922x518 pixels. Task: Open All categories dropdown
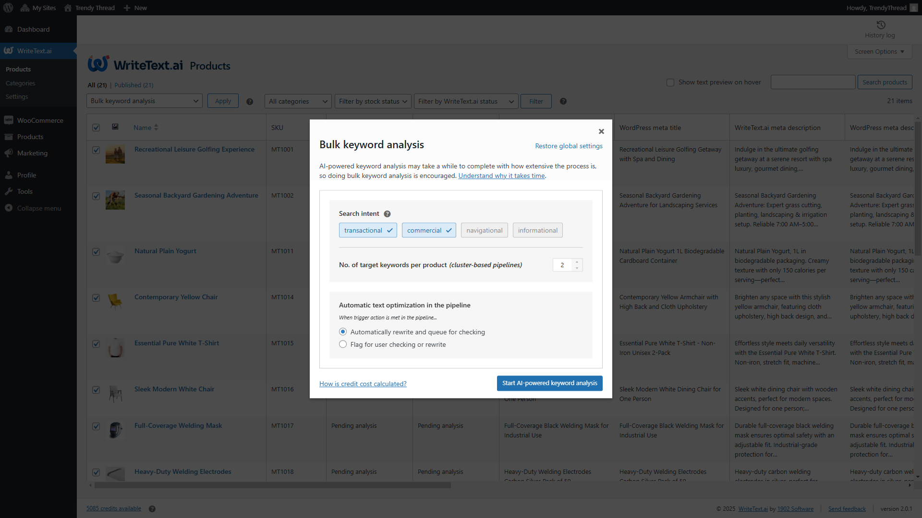point(298,101)
